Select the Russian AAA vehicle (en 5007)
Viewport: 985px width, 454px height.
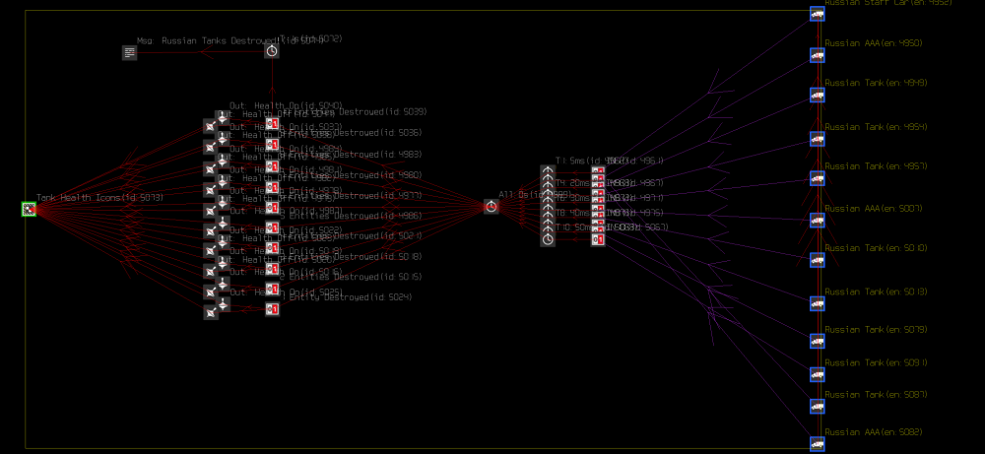(x=817, y=221)
